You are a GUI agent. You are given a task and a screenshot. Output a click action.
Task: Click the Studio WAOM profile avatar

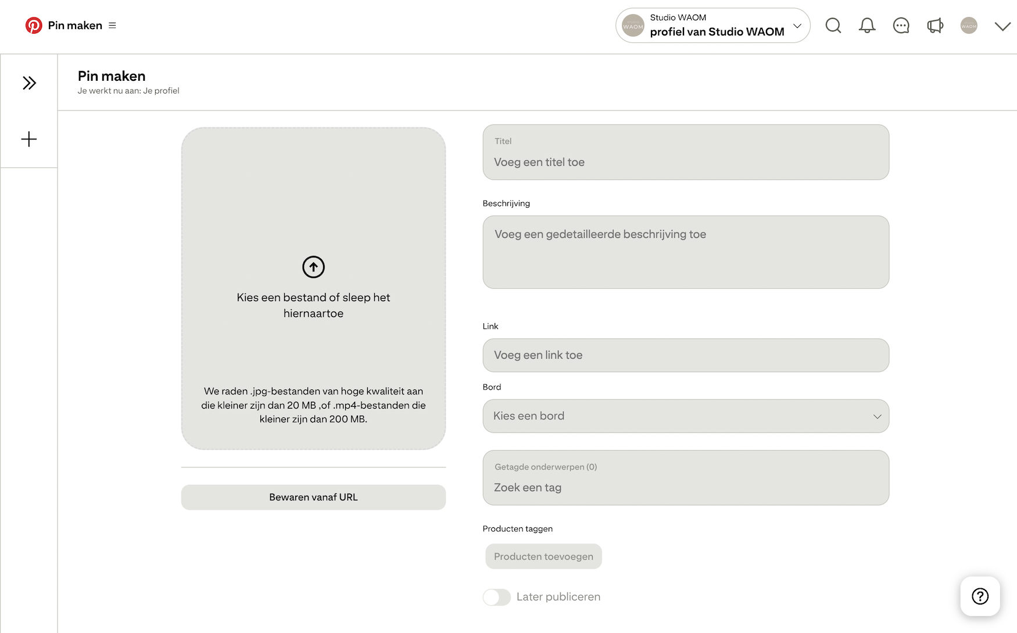(x=969, y=26)
